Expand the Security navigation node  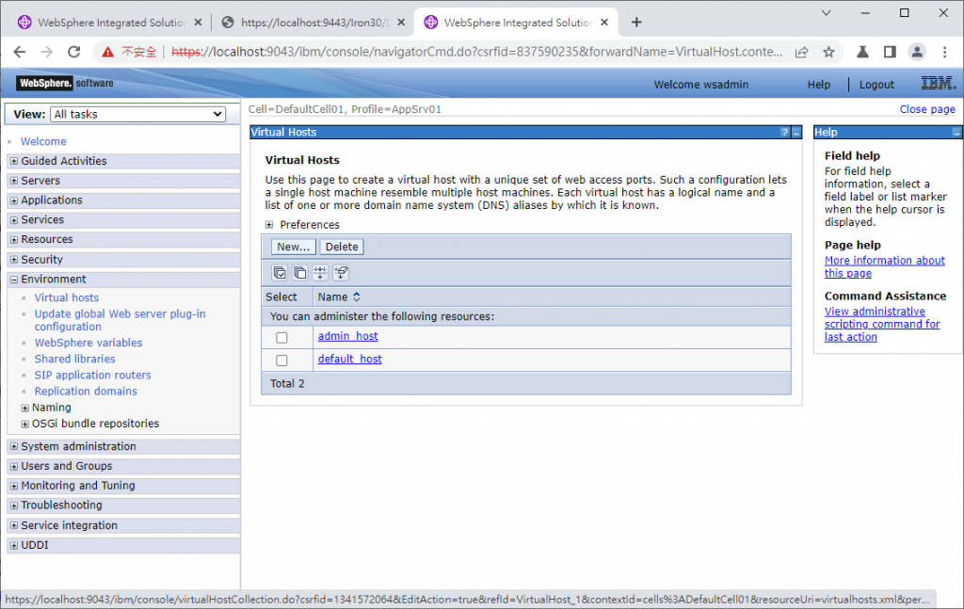[14, 260]
